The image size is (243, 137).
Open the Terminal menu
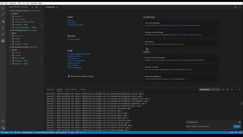pyautogui.click(x=34, y=3)
